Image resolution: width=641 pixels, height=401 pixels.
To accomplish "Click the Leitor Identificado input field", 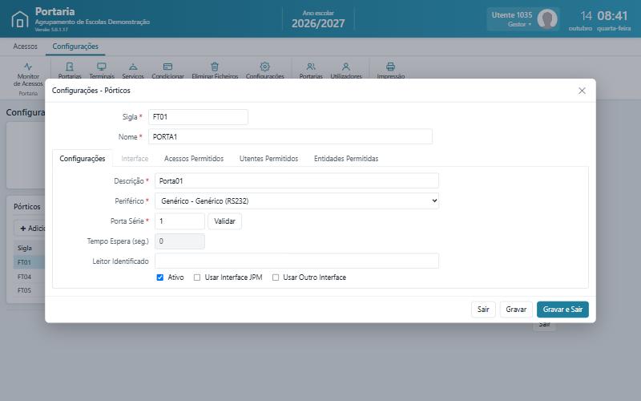I will [x=296, y=261].
